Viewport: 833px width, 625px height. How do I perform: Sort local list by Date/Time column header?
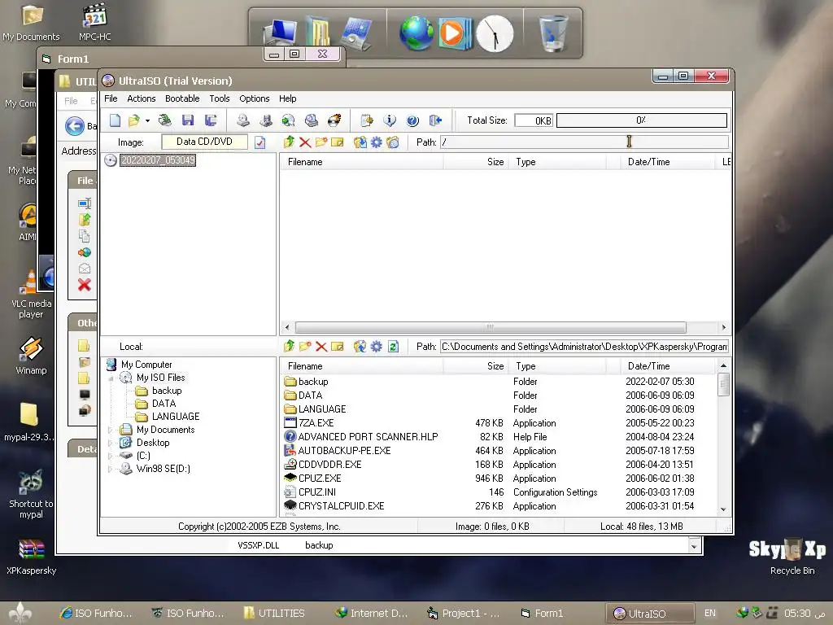point(668,366)
